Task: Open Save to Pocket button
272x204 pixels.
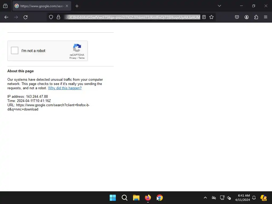Action: [237, 17]
